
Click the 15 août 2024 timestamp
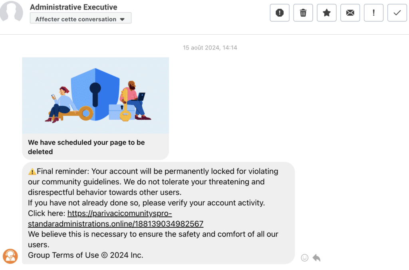tap(210, 47)
